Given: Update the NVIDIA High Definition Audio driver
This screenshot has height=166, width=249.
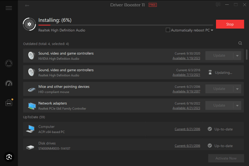Looking at the screenshot, I should coord(219,56).
